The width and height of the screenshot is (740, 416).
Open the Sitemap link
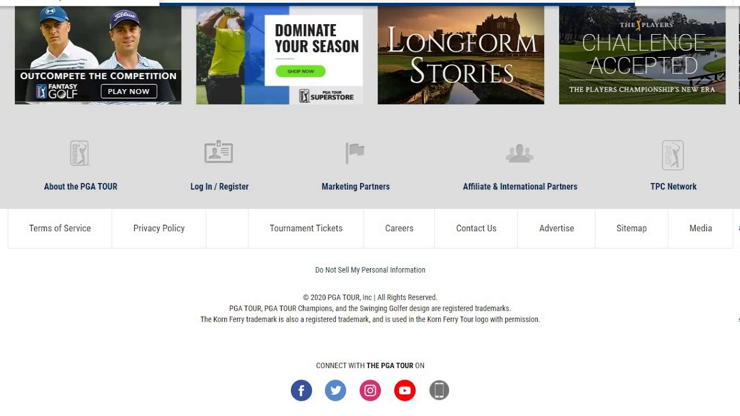(x=631, y=228)
